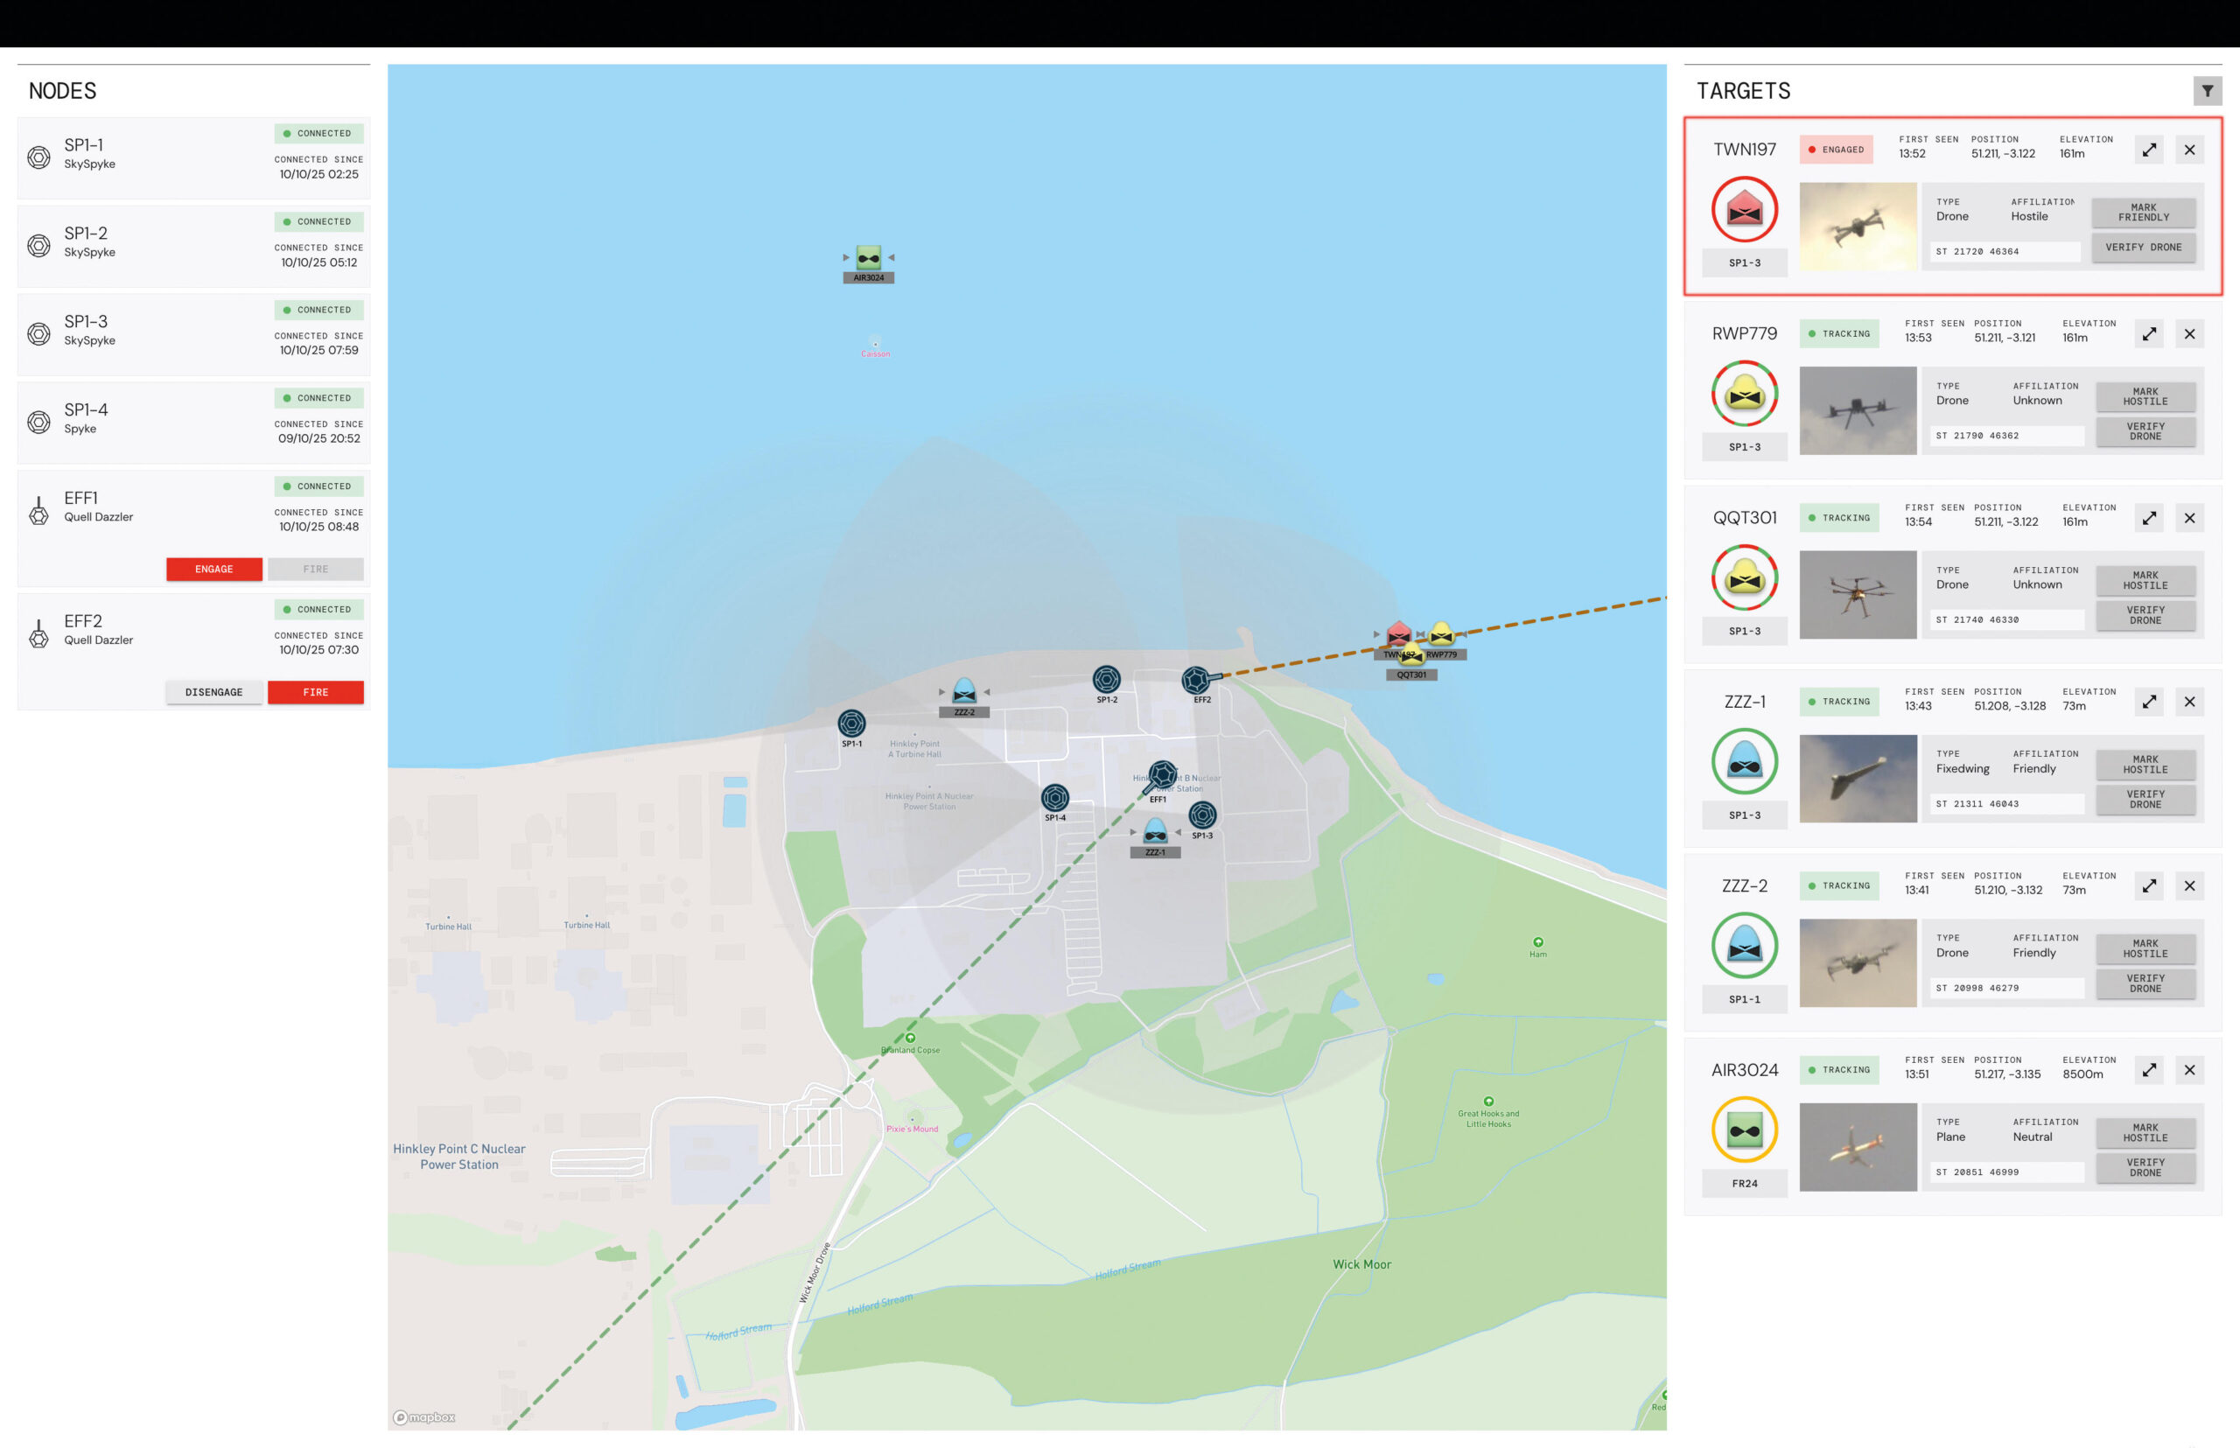Expand the RWP779 target details
The width and height of the screenshot is (2240, 1448).
coord(2149,334)
